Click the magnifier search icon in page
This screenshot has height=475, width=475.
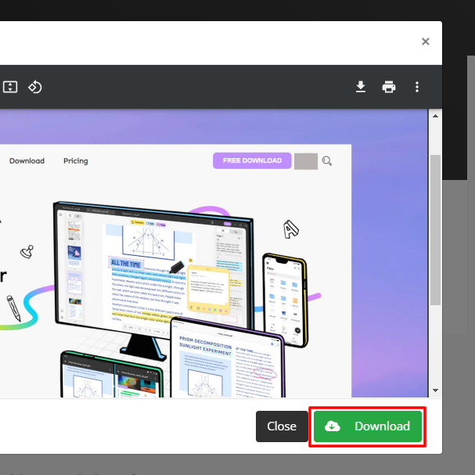(327, 161)
